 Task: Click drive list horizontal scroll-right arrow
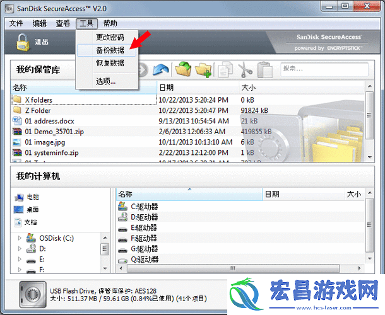click(x=360, y=268)
